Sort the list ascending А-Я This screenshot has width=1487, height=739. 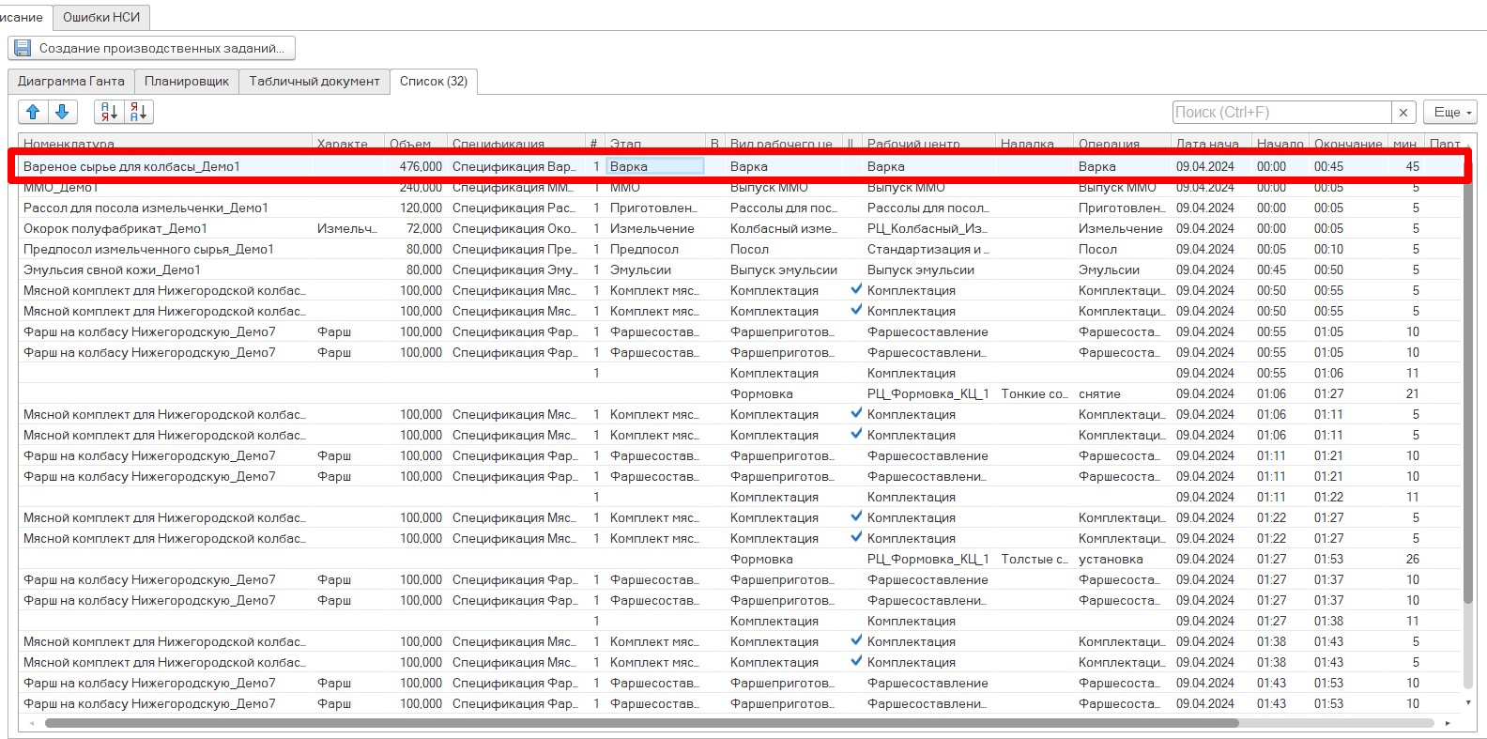point(110,113)
